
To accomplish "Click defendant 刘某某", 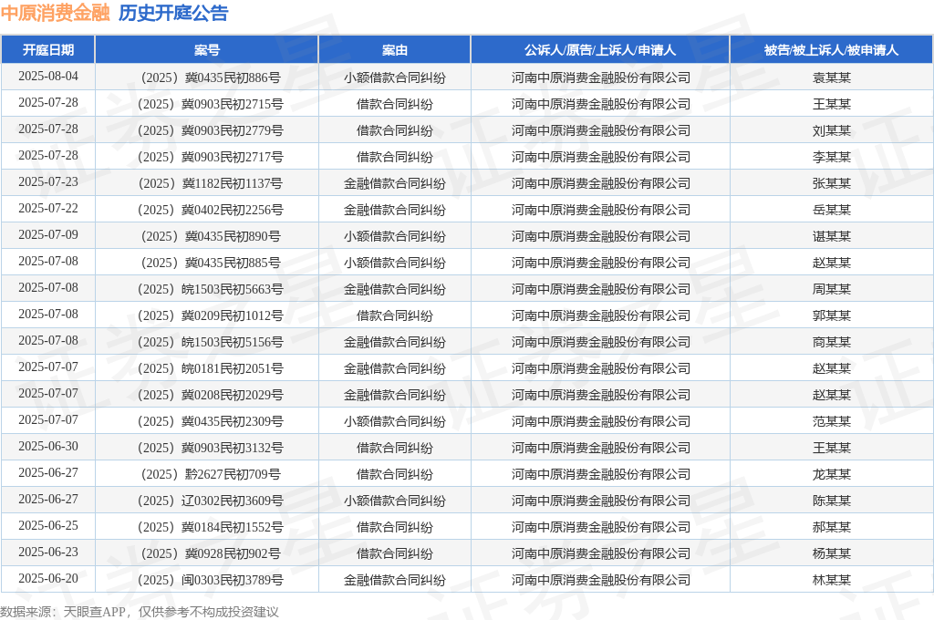I will tap(832, 130).
